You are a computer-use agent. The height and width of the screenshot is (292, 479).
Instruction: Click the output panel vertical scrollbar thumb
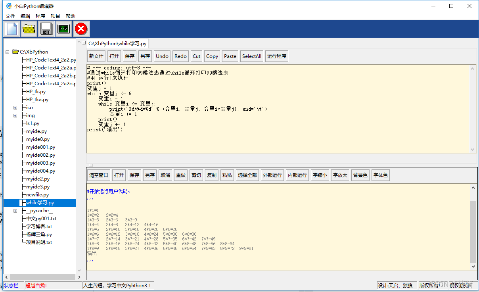click(x=473, y=232)
